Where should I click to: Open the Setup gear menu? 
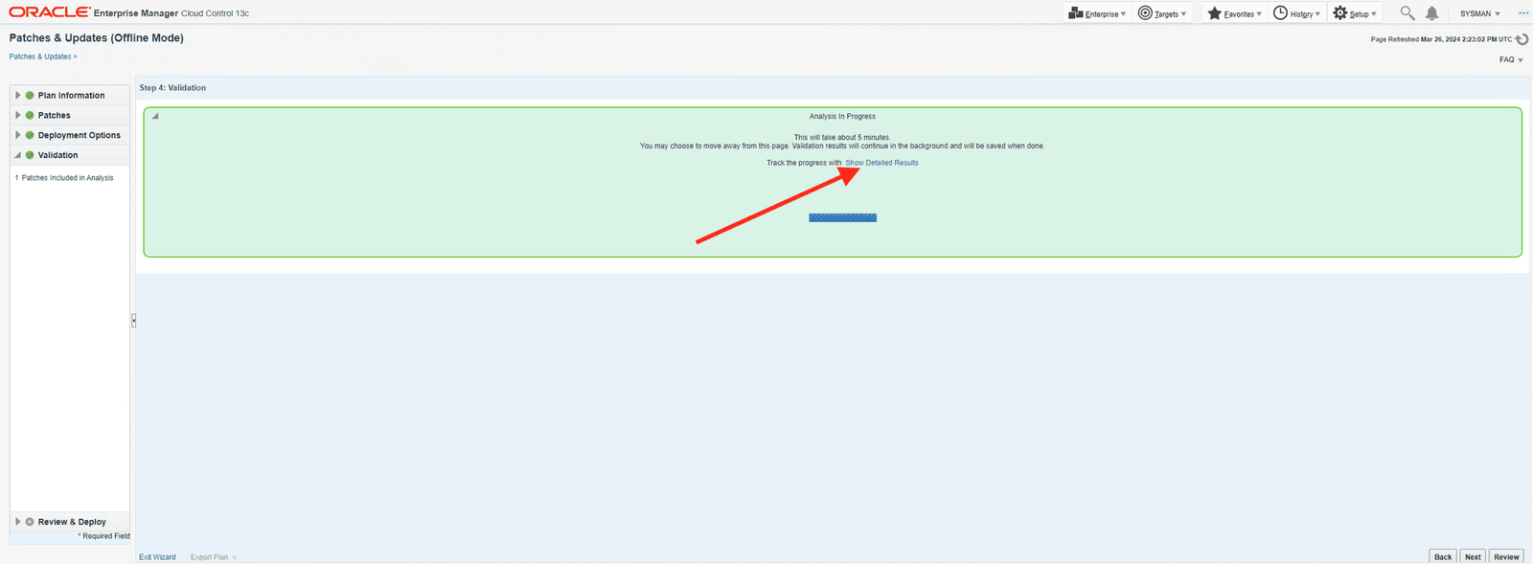(x=1355, y=13)
